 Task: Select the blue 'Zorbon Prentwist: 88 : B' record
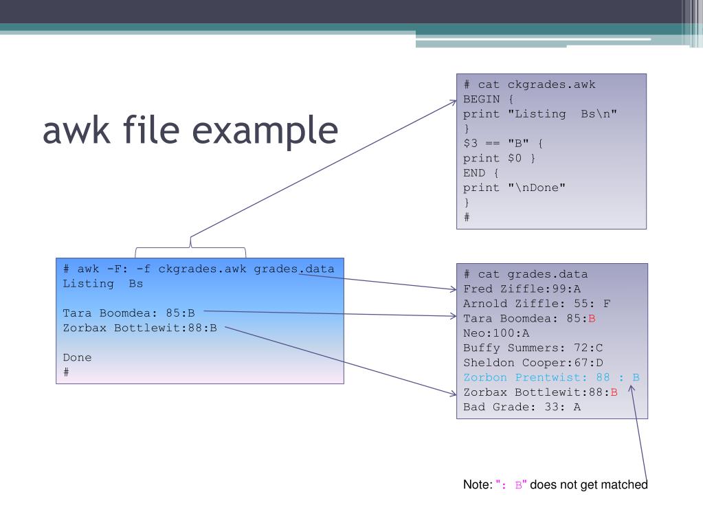(551, 378)
